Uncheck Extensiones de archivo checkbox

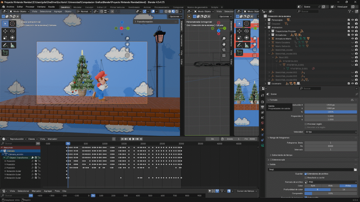tap(306, 174)
